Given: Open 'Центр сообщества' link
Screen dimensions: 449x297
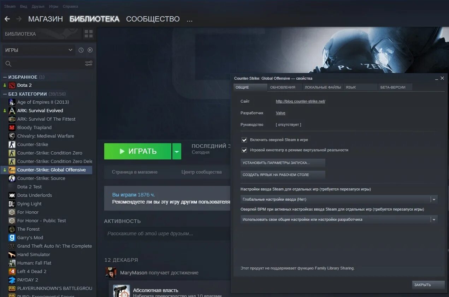Looking at the screenshot, I should [201, 172].
